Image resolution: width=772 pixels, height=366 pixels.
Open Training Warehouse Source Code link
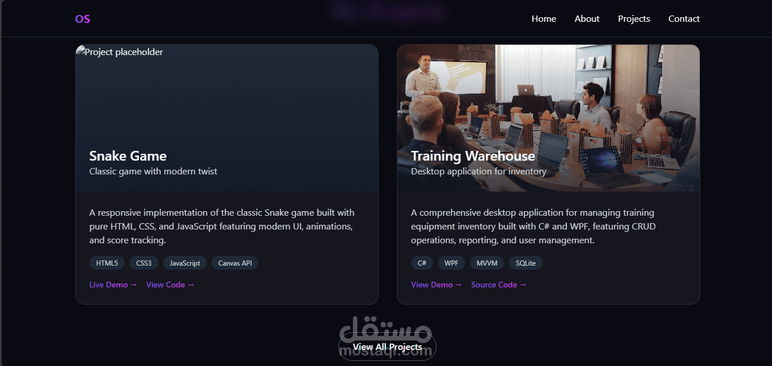click(499, 285)
